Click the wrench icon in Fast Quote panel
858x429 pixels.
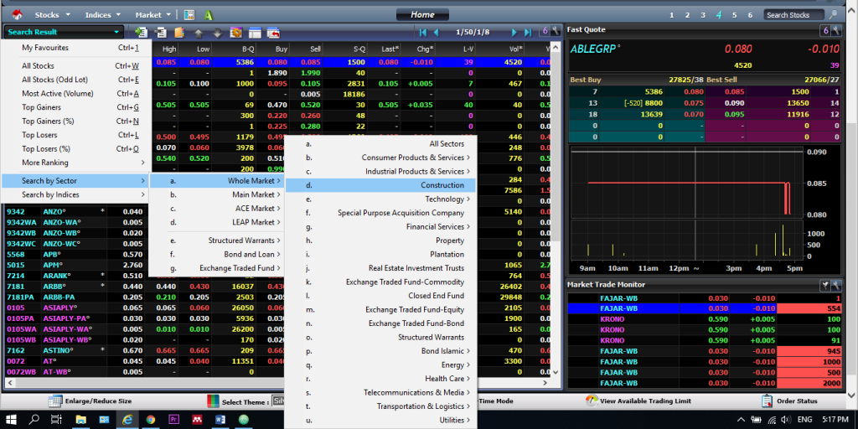pos(835,30)
